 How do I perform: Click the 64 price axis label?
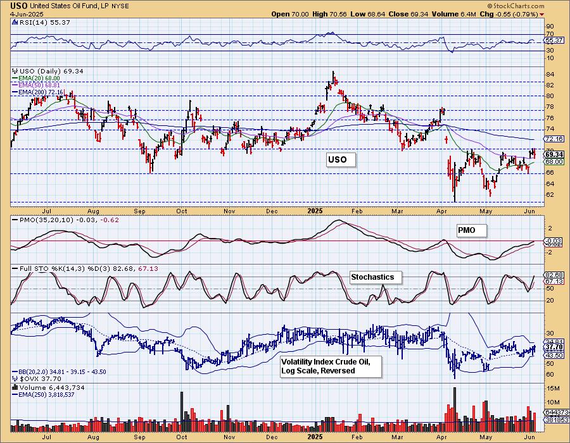tap(550, 184)
